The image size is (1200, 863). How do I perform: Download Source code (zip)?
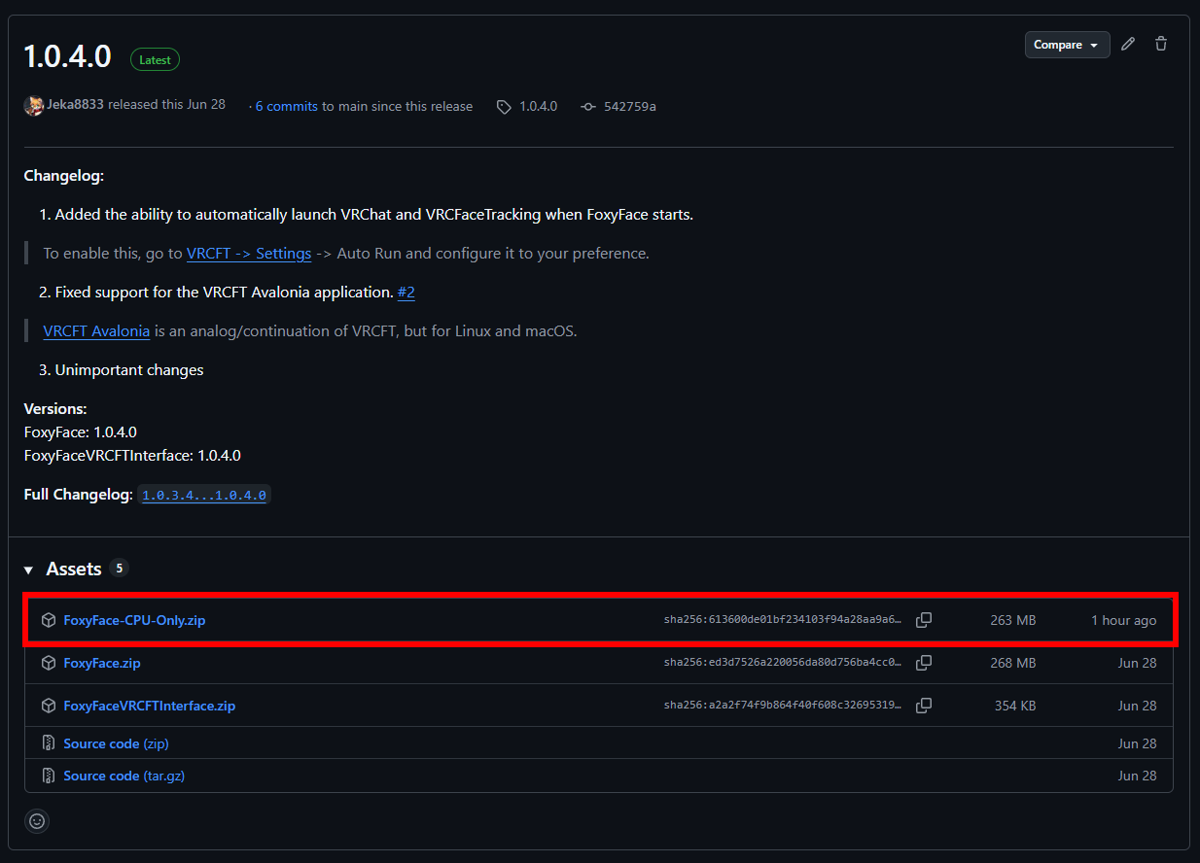pyautogui.click(x=116, y=743)
